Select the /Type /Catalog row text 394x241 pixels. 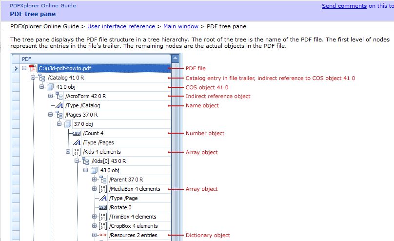(83, 105)
